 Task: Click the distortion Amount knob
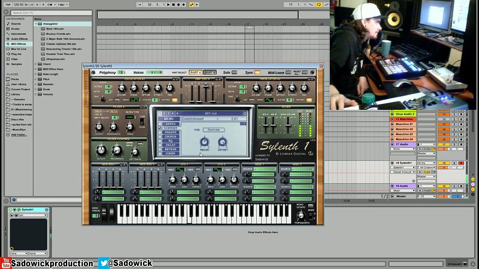pyautogui.click(x=204, y=142)
